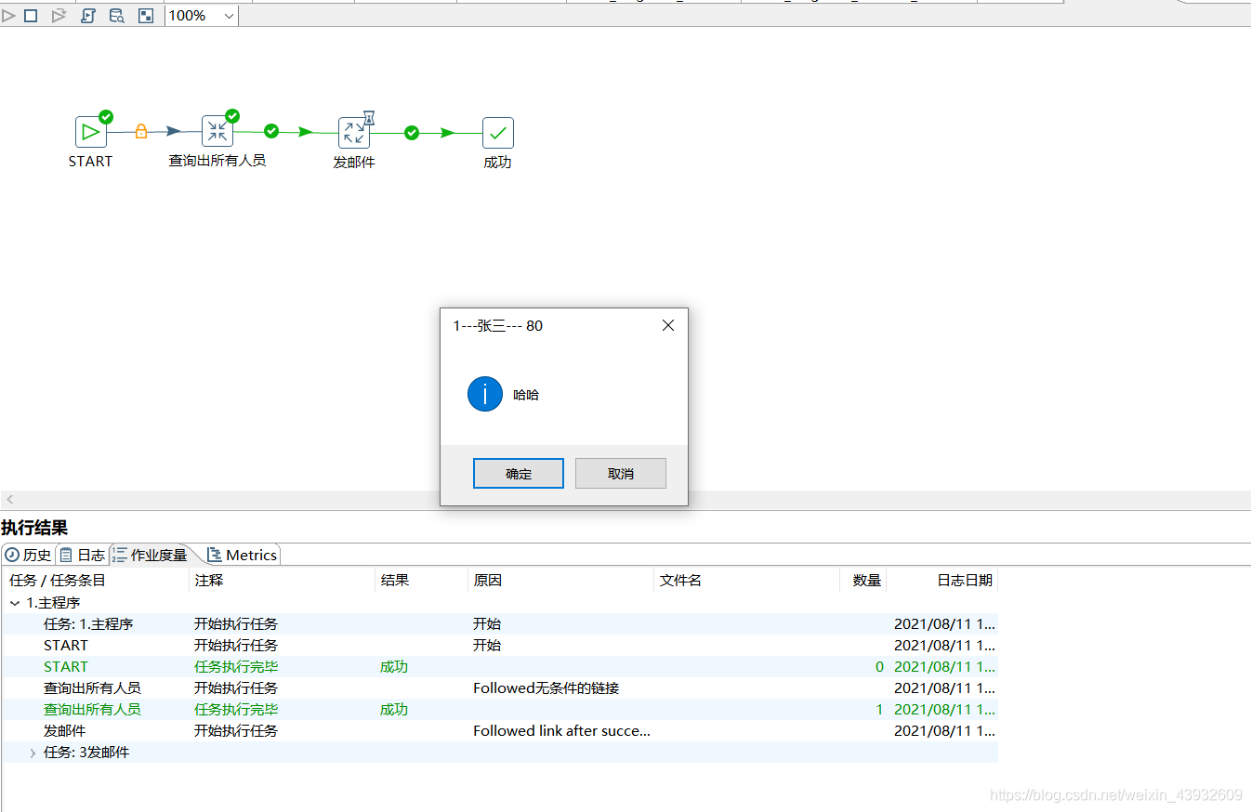Click the Replay job icon in toolbar

[59, 16]
